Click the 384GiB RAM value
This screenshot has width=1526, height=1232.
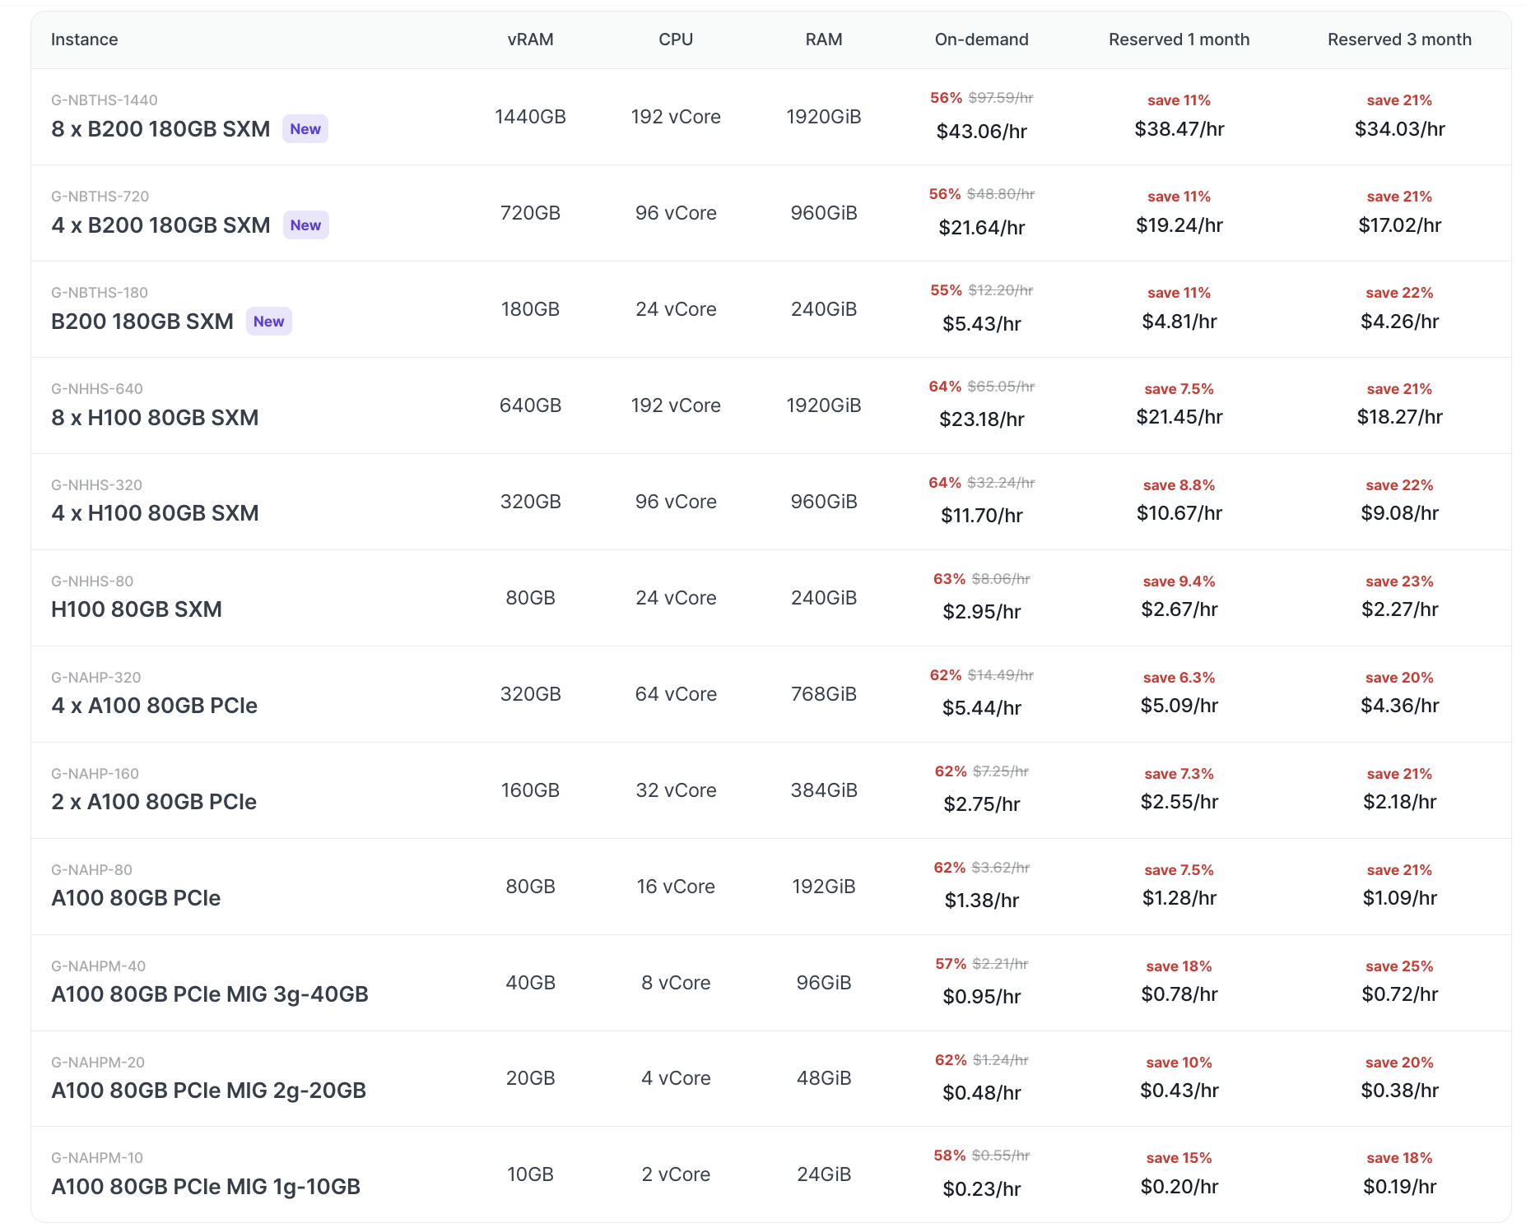[824, 790]
